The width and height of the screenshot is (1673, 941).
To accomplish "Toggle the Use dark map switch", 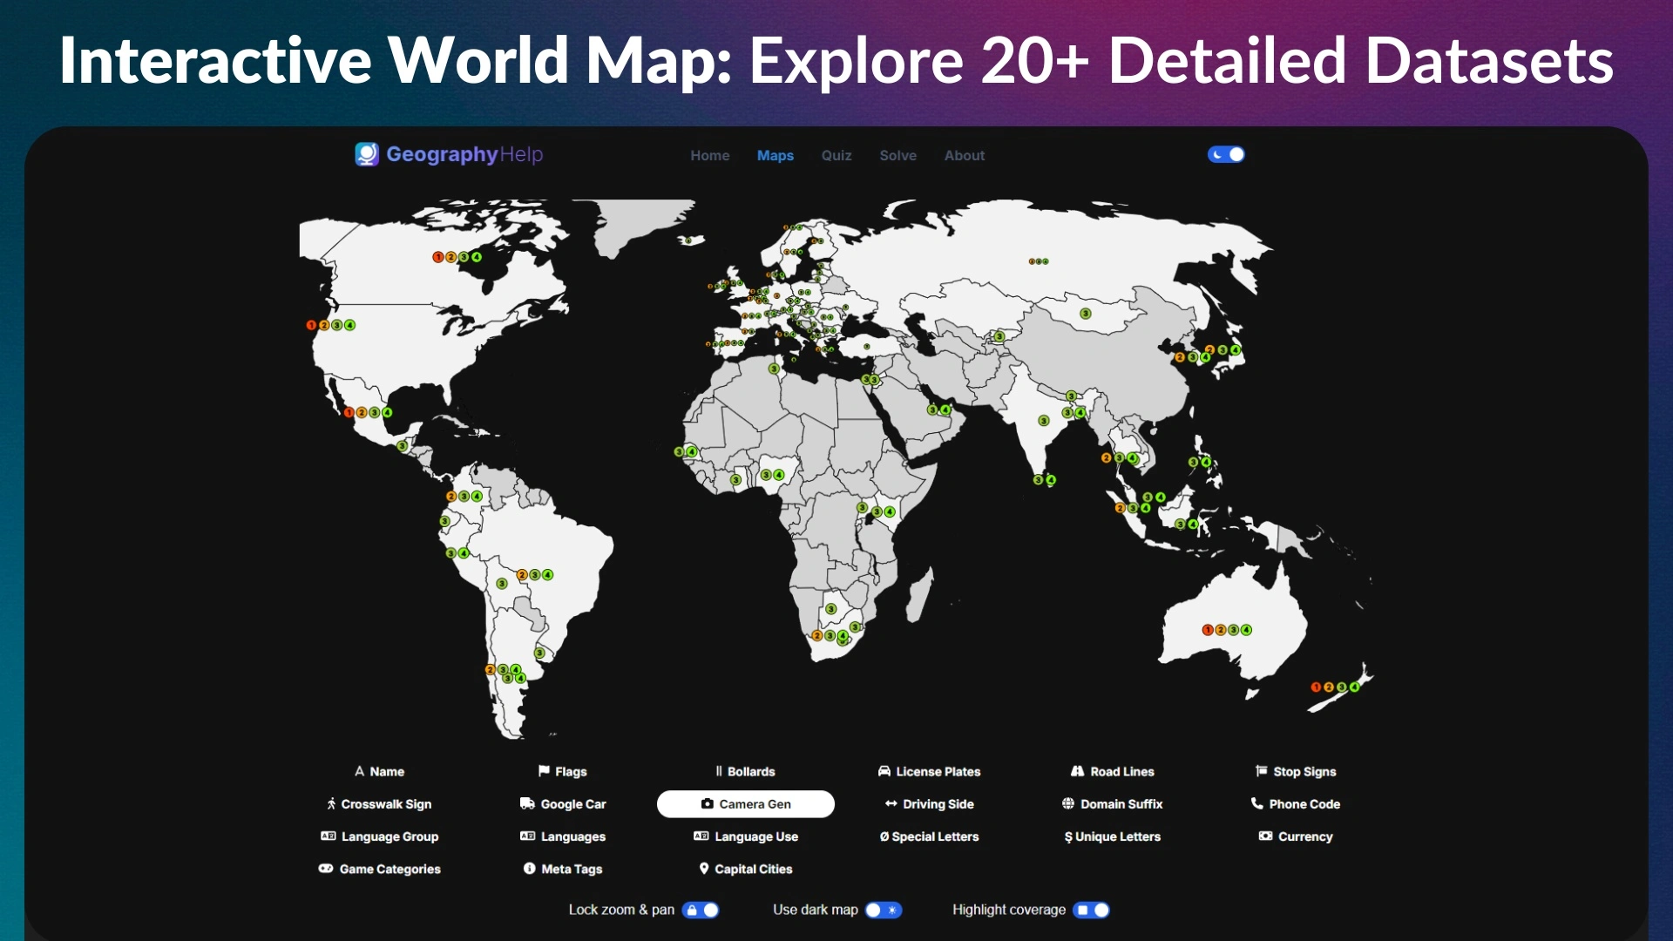I will click(x=883, y=910).
